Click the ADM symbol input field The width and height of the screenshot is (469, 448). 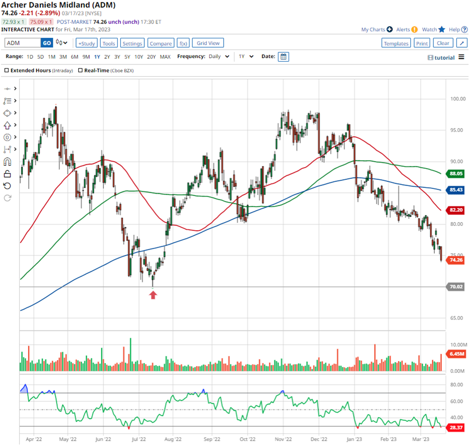(23, 43)
